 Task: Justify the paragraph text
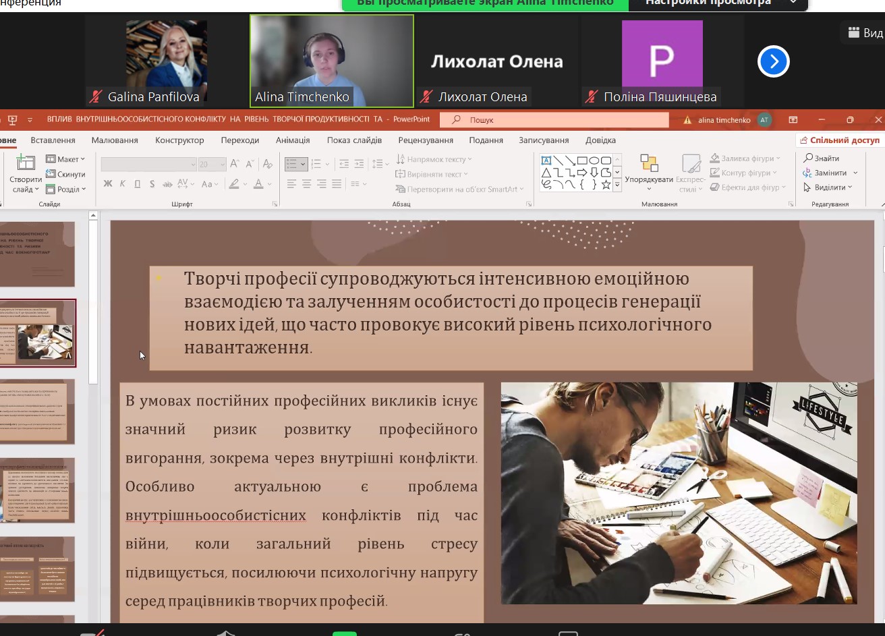(336, 183)
